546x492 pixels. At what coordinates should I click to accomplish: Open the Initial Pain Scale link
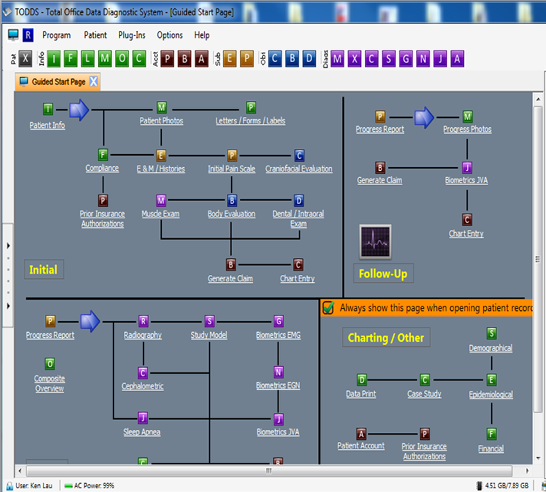coord(231,169)
